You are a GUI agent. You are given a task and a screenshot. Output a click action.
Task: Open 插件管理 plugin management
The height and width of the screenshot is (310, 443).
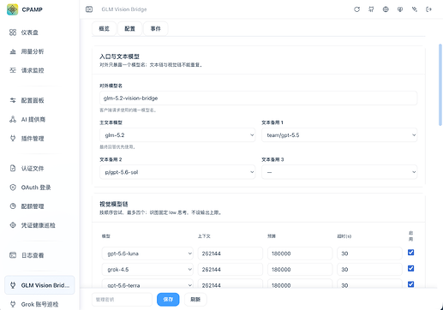39,139
